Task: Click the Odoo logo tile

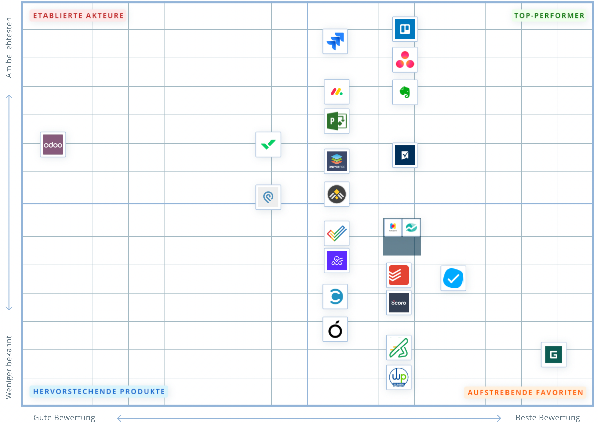Action: tap(53, 145)
